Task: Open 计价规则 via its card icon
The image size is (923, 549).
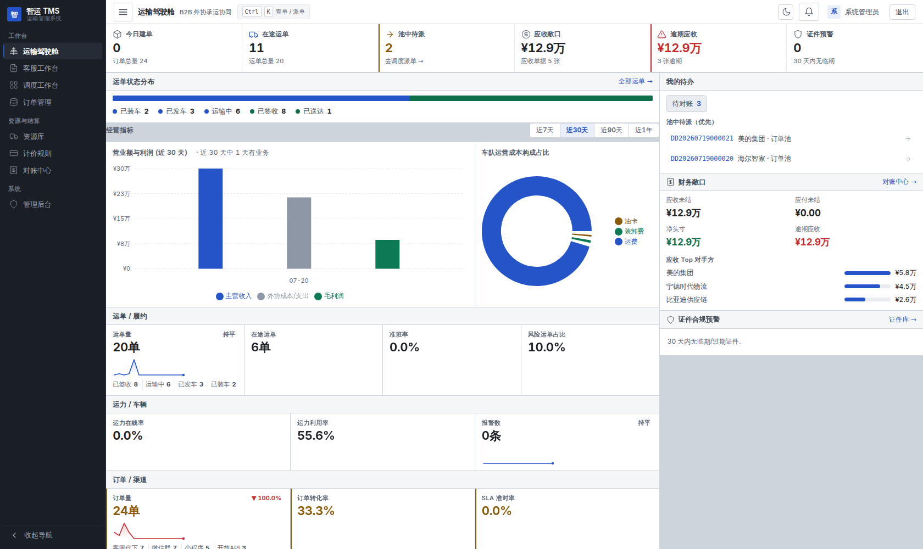Action: point(14,153)
